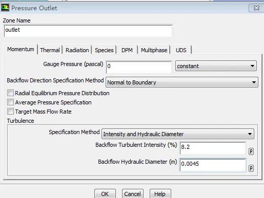Image resolution: width=264 pixels, height=198 pixels.
Task: Open the Multiphase tab
Action: pos(154,50)
